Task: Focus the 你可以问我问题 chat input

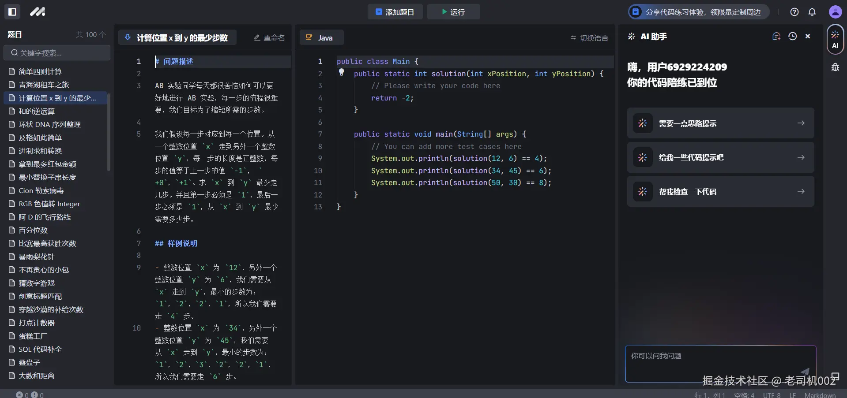Action: [720, 364]
